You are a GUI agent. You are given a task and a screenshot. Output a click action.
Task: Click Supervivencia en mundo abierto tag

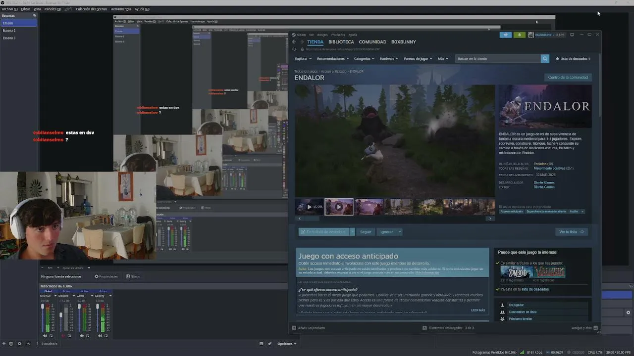tap(546, 212)
